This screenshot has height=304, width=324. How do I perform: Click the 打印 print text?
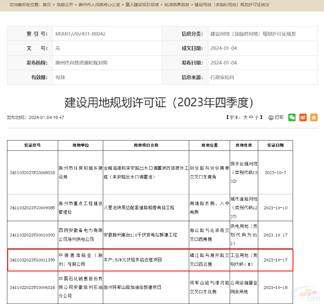click(x=279, y=117)
